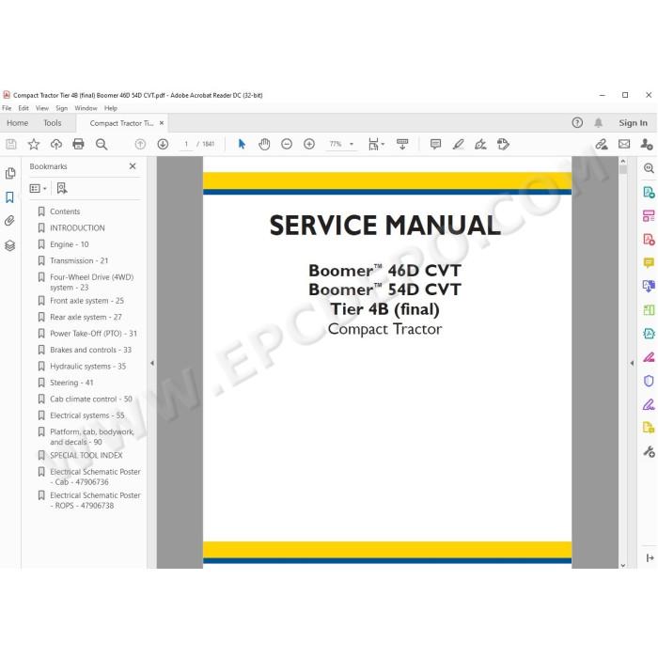Jump to Steering - 41 bookmark
This screenshot has width=658, height=658.
[71, 383]
